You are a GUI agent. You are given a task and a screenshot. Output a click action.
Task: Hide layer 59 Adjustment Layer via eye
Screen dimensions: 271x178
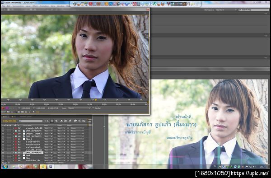click(x=3, y=134)
